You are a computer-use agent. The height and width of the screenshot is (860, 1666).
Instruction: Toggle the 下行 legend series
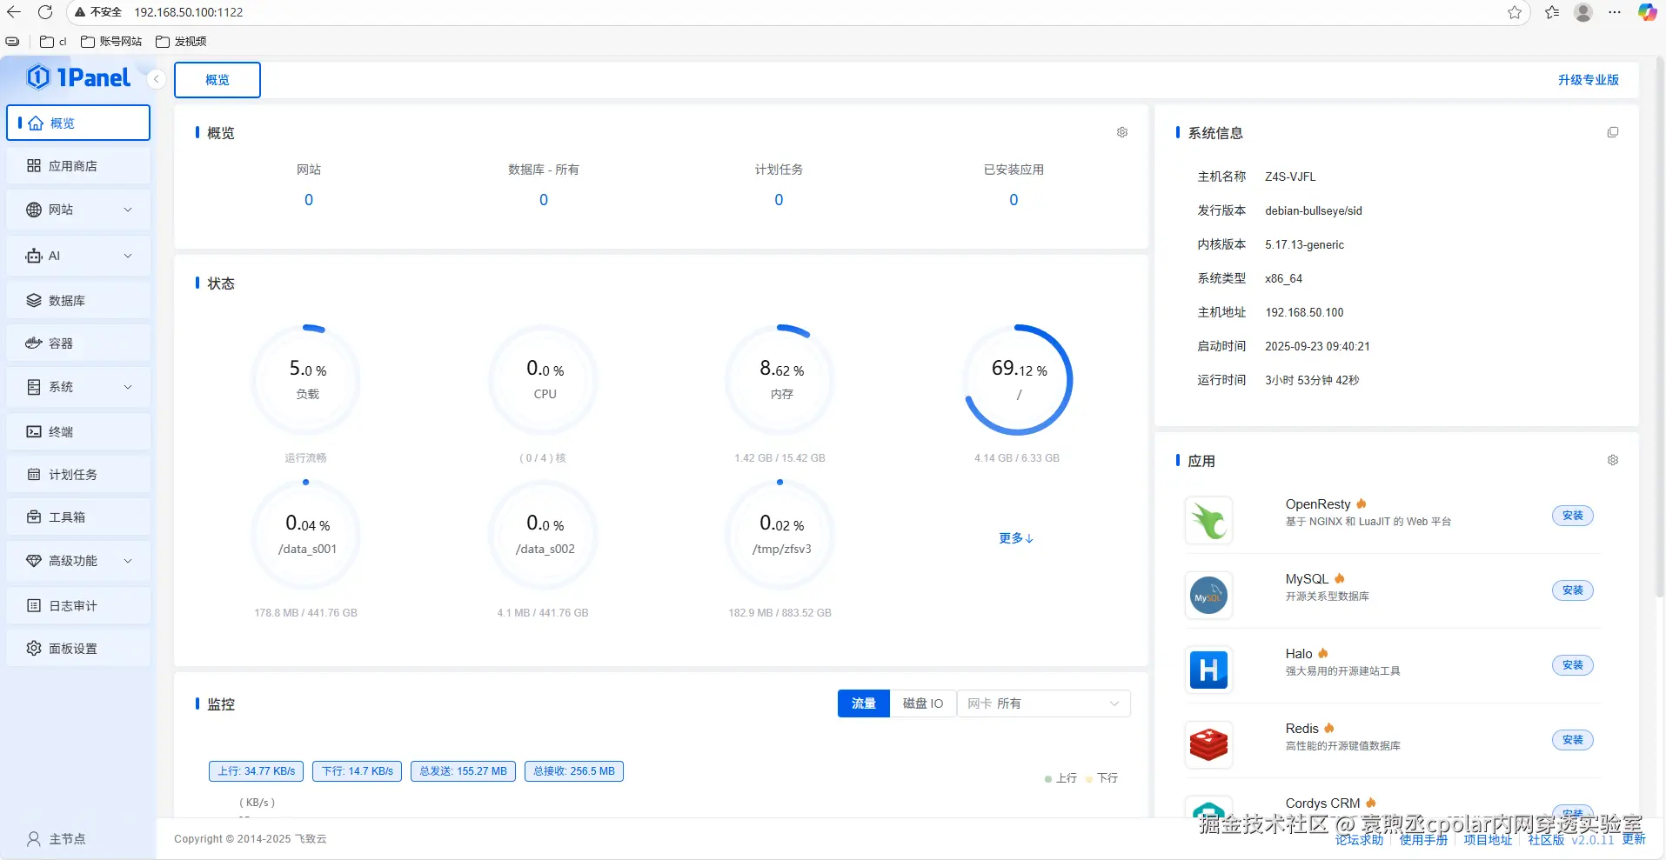pyautogui.click(x=1101, y=778)
